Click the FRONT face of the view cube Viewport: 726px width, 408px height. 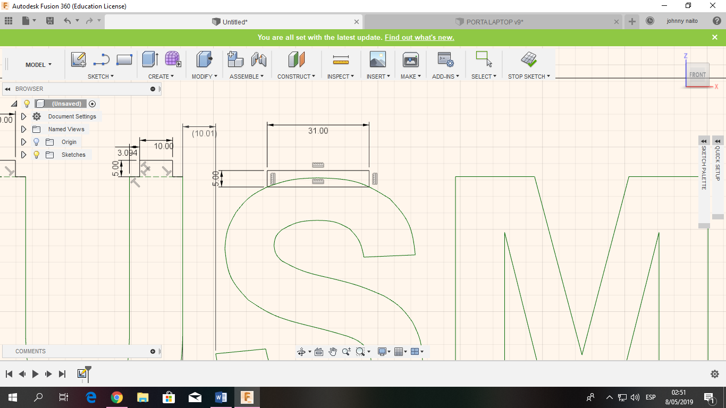click(697, 74)
